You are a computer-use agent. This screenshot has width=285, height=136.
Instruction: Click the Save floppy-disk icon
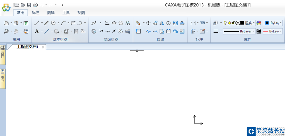coord(29,5)
